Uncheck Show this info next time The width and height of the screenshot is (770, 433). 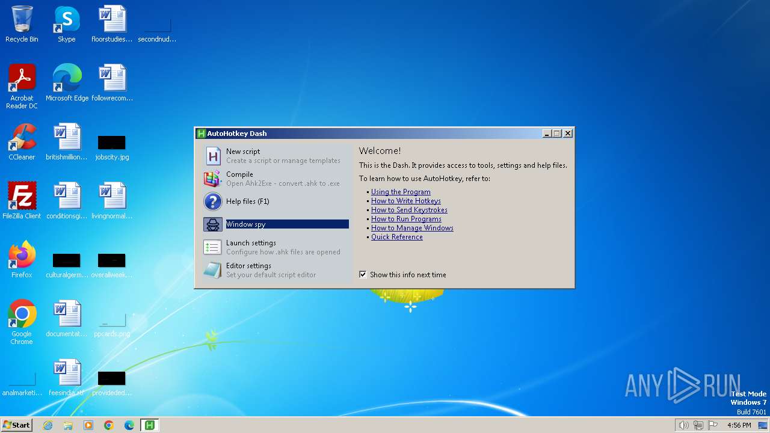(x=363, y=274)
